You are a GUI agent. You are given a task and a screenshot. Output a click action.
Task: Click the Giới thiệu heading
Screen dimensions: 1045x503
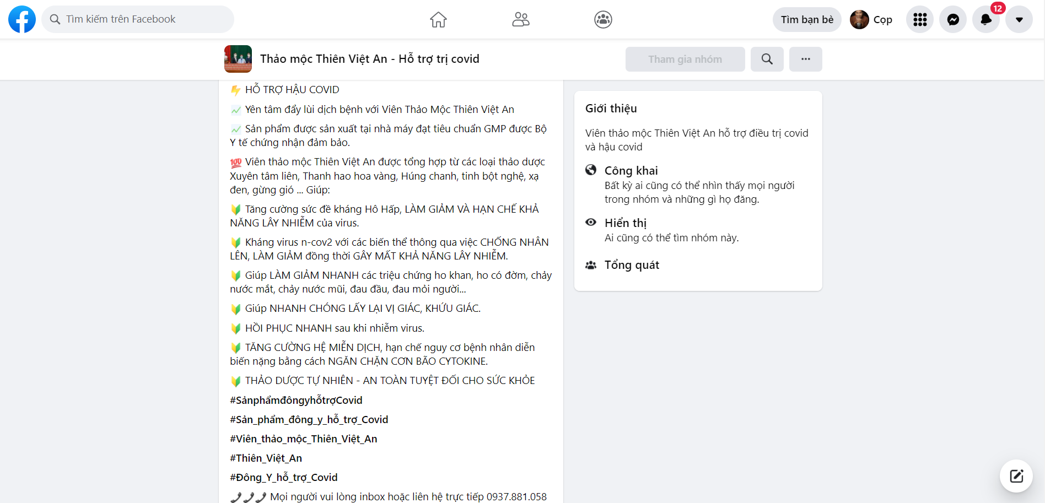[x=611, y=109]
